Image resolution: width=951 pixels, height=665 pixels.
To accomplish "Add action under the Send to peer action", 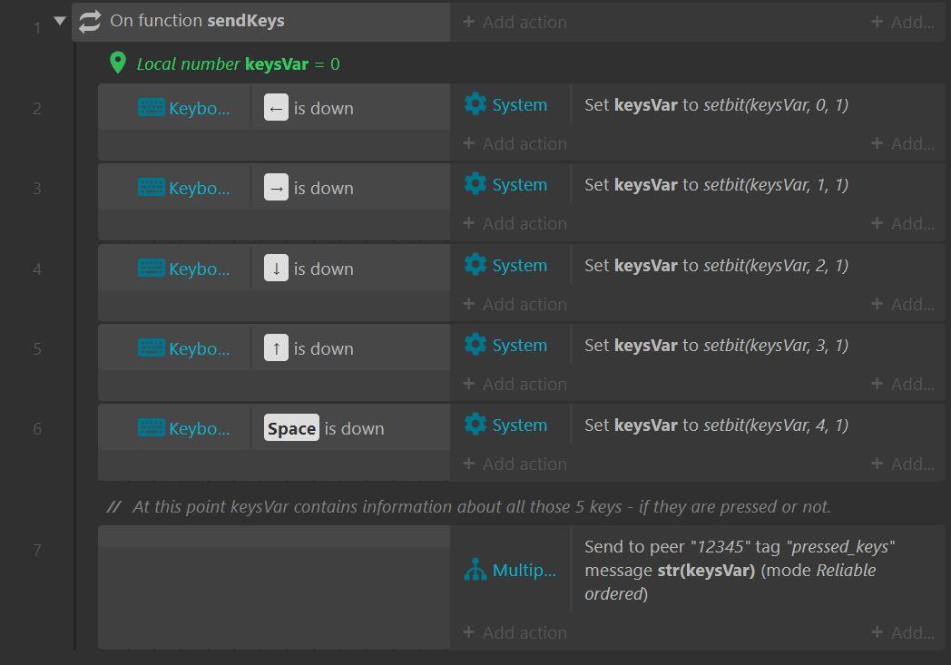I will [515, 632].
